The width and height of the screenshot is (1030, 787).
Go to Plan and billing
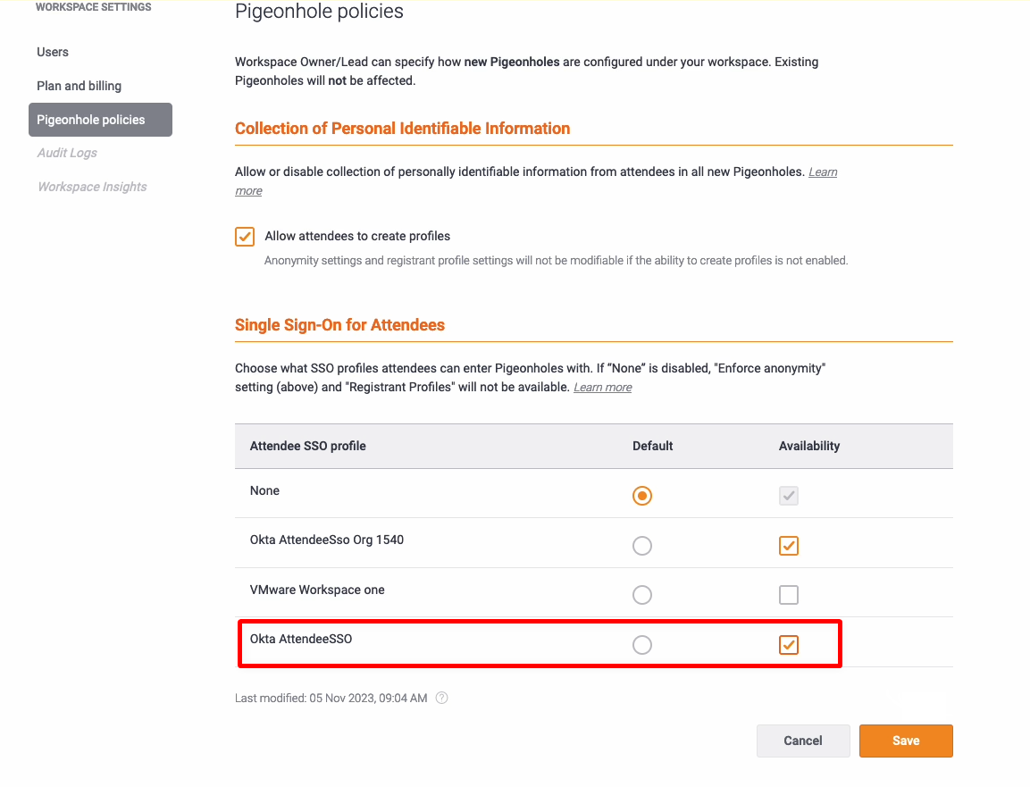pos(79,86)
